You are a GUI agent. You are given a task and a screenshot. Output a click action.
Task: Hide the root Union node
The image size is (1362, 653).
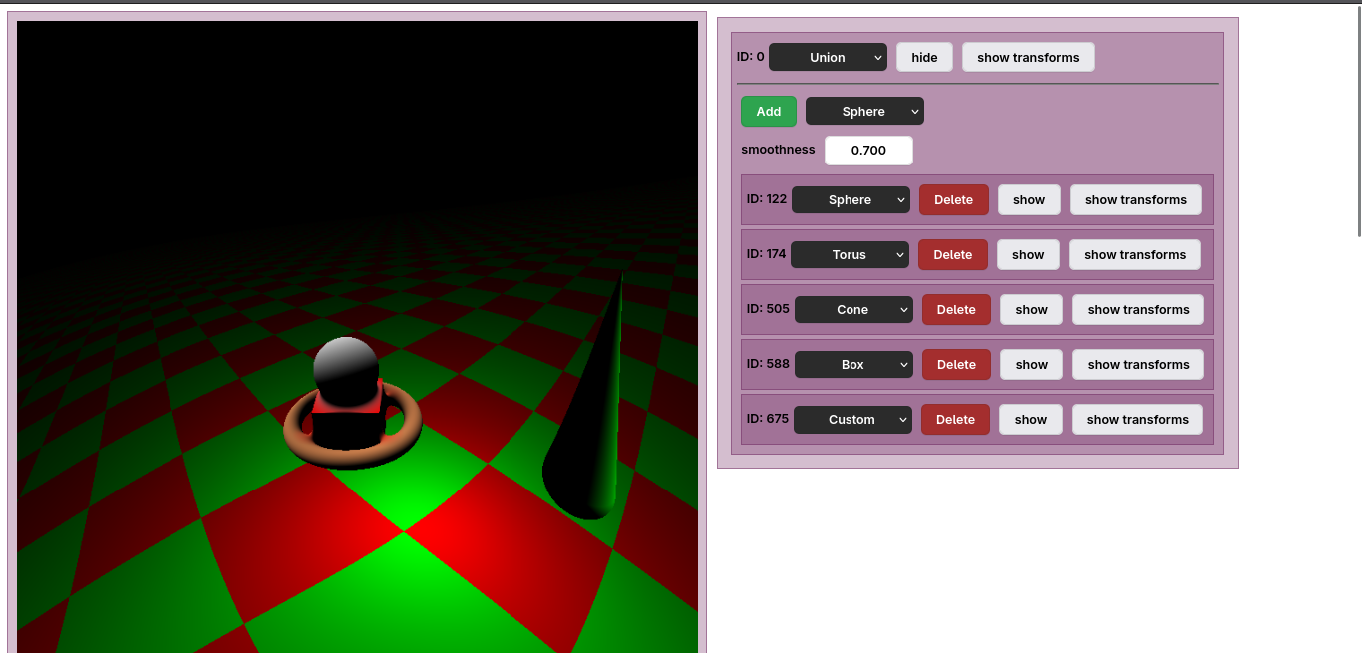(924, 57)
